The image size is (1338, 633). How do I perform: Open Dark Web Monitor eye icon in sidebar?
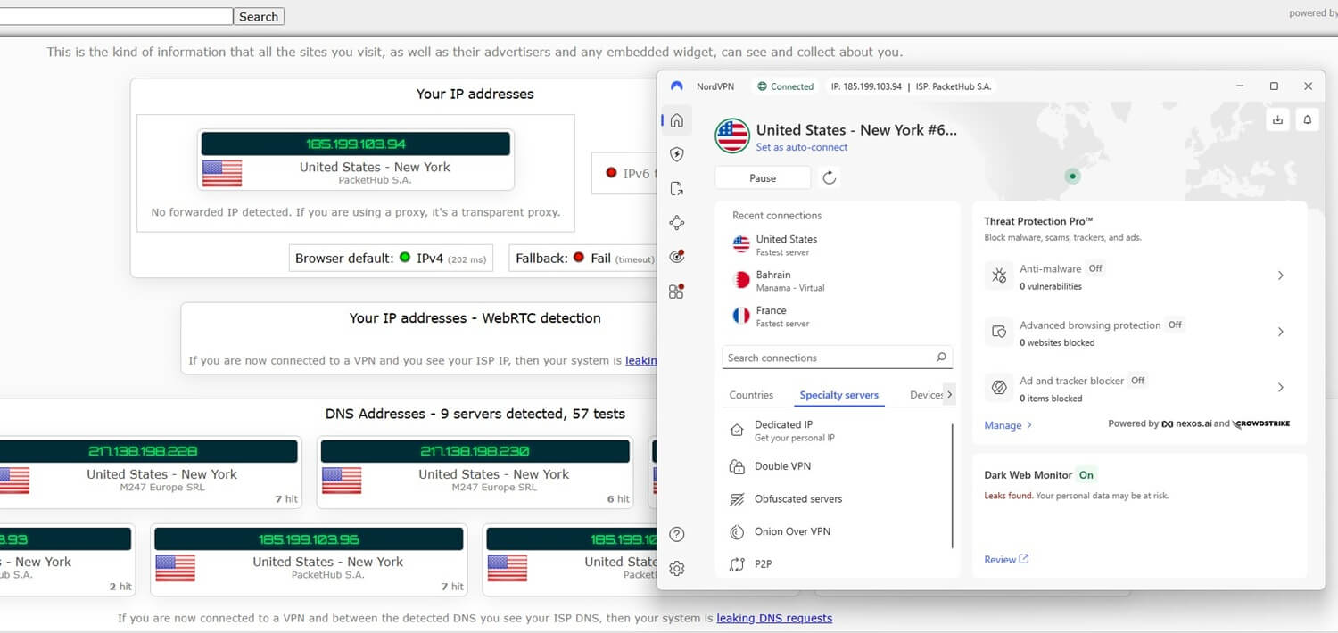pos(676,256)
